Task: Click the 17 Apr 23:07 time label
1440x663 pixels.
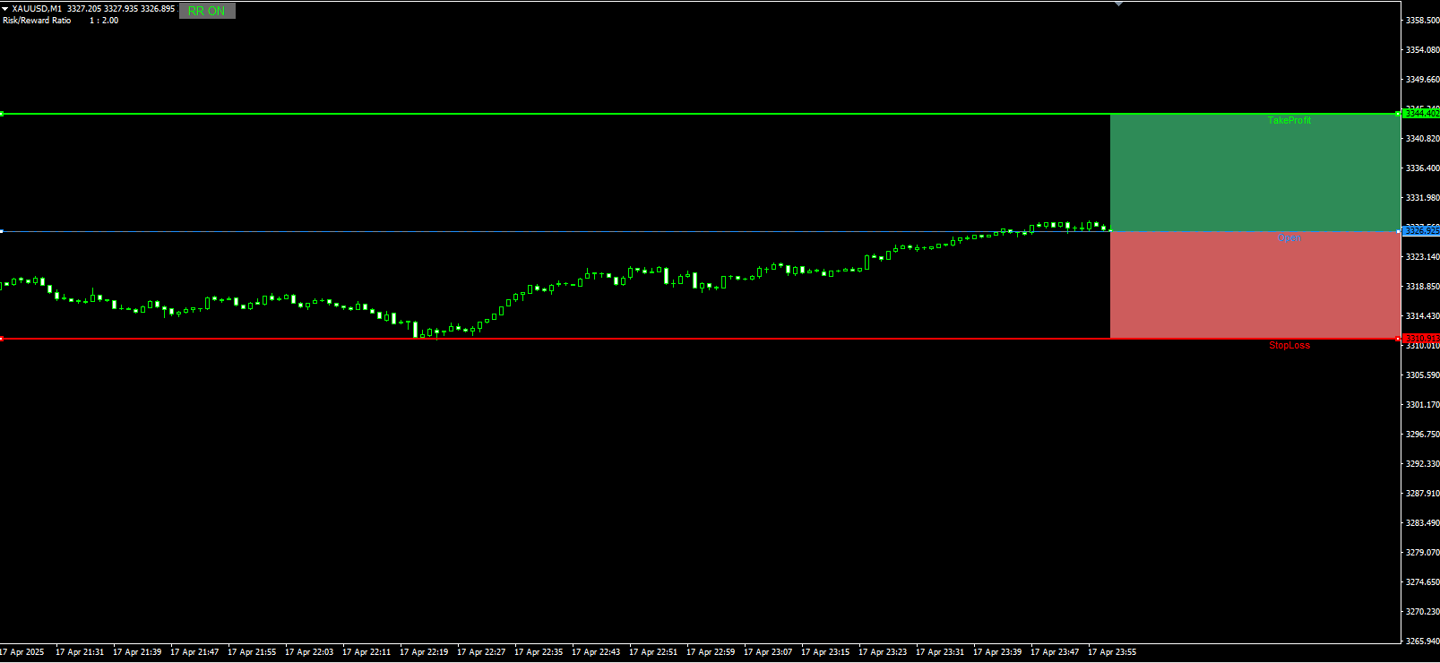Action: coord(768,652)
